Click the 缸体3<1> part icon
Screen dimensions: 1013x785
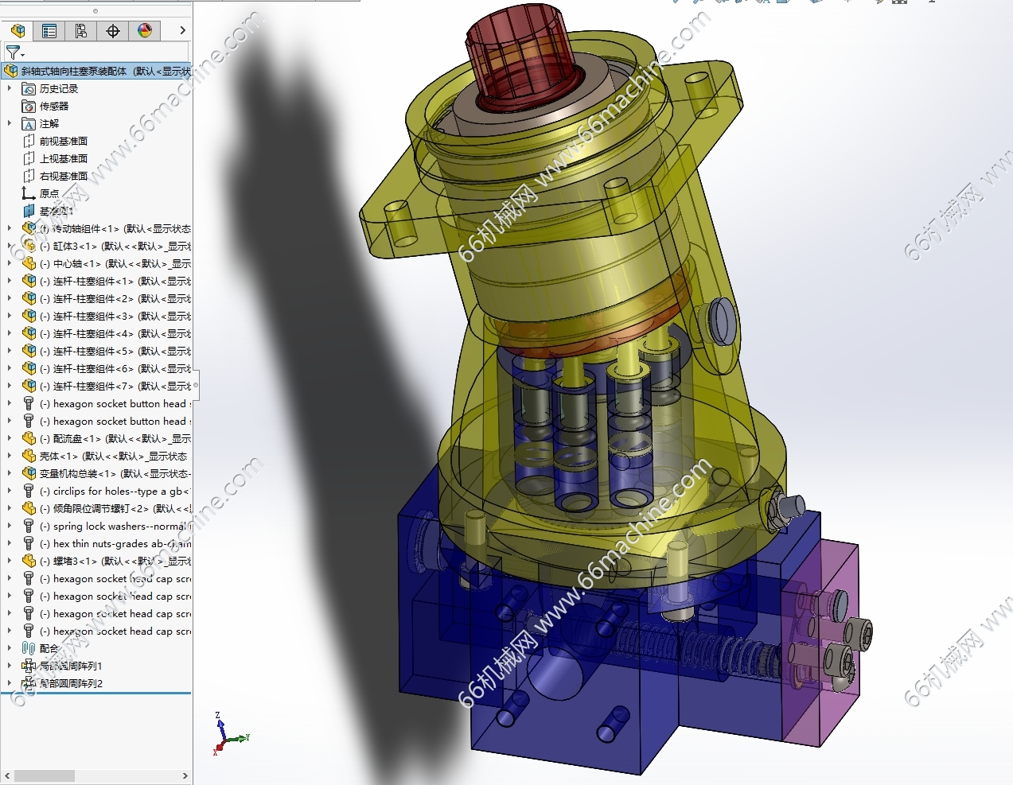29,246
